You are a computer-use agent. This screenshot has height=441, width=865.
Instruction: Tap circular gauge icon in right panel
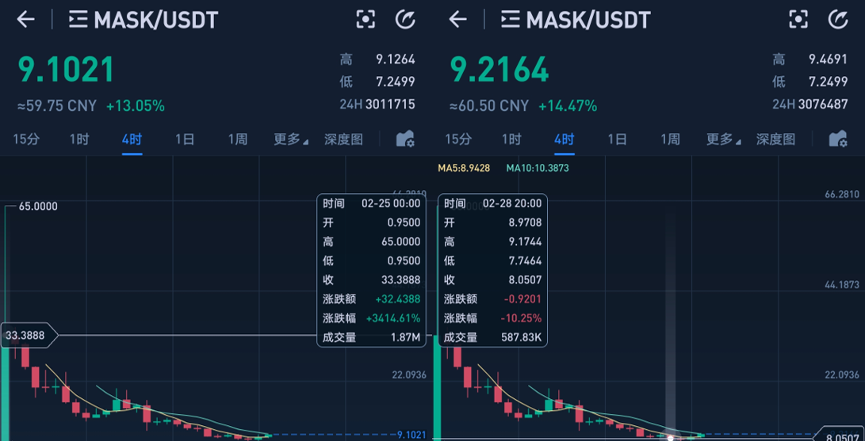(838, 20)
